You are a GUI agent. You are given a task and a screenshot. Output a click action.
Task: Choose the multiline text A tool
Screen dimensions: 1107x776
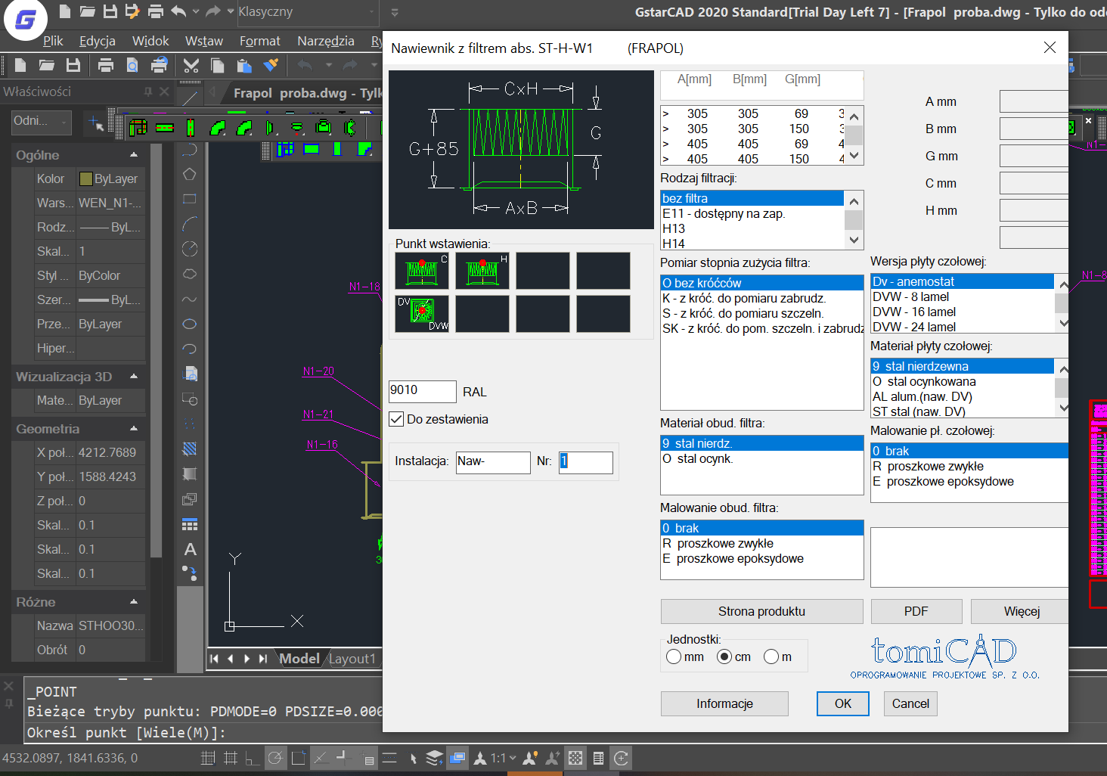190,549
